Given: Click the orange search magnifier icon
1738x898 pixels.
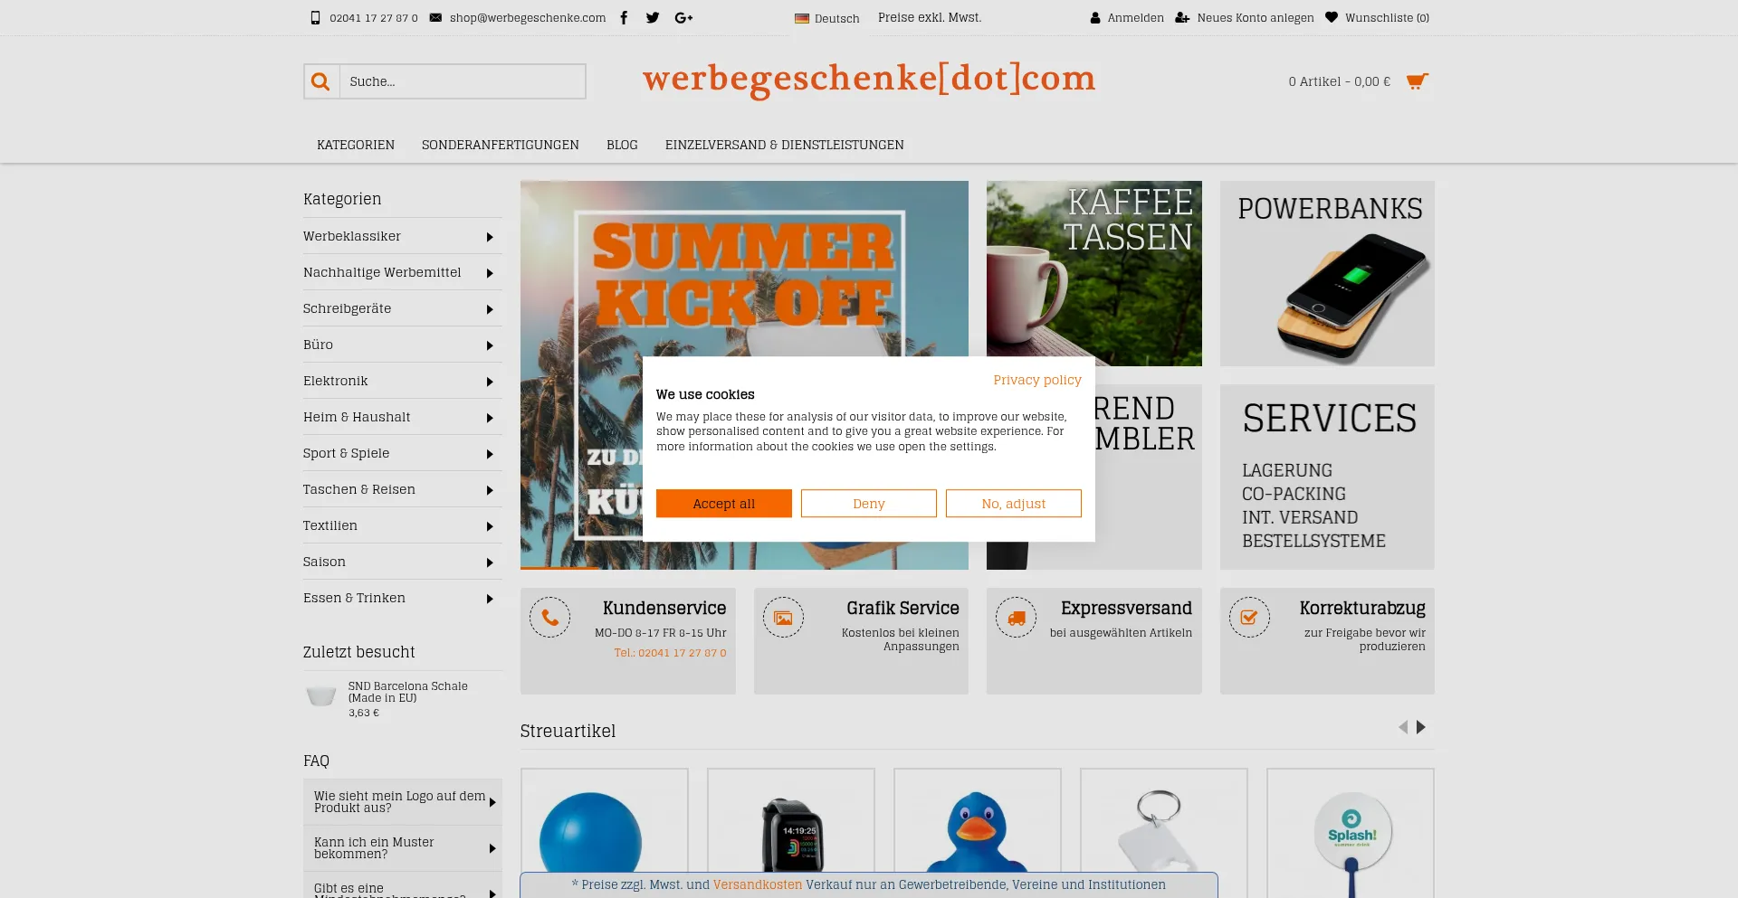Looking at the screenshot, I should pos(320,81).
